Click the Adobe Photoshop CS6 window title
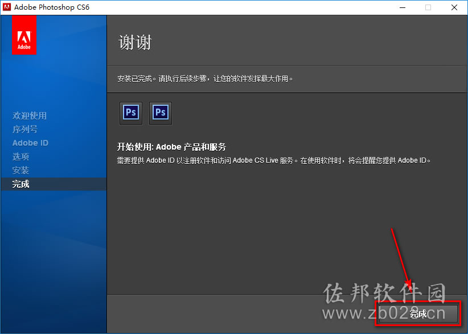Screen dimensions: 468x334 pyautogui.click(x=52, y=7)
